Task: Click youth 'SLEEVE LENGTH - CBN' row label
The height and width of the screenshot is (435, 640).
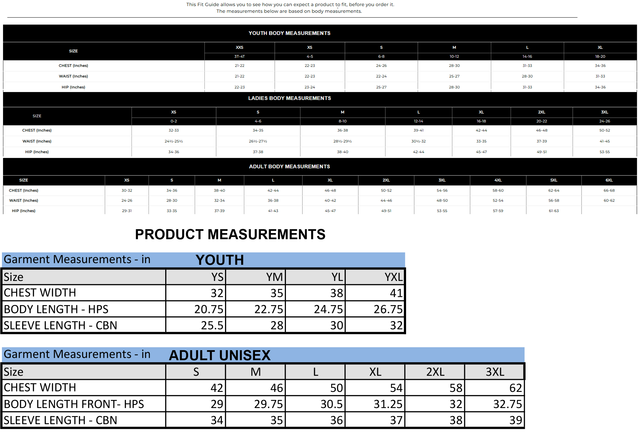Action: coord(60,325)
